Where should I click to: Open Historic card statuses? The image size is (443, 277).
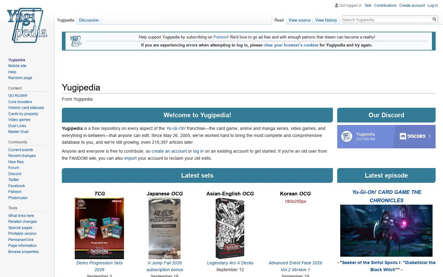(x=26, y=108)
